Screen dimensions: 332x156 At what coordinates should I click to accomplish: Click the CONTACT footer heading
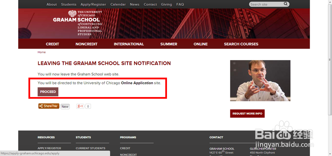pos(216,137)
